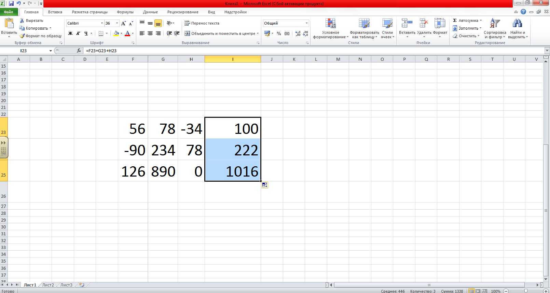Image resolution: width=550 pixels, height=293 pixels.
Task: Switch to the Формулы tab
Action: point(125,12)
